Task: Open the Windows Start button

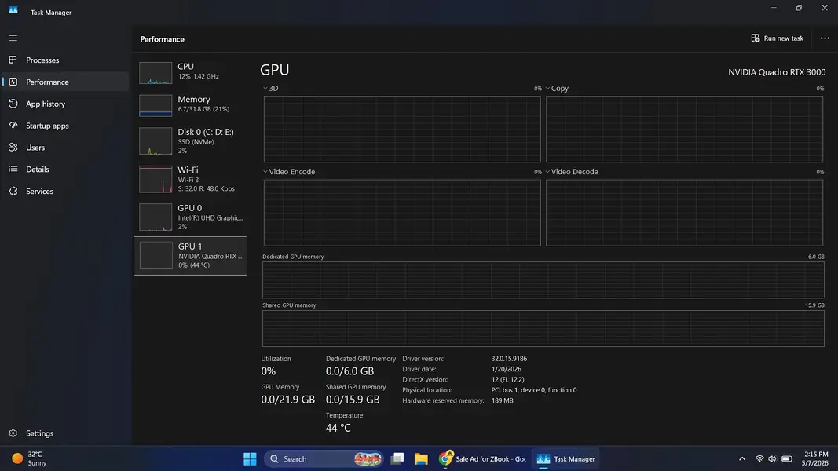Action: click(x=250, y=458)
